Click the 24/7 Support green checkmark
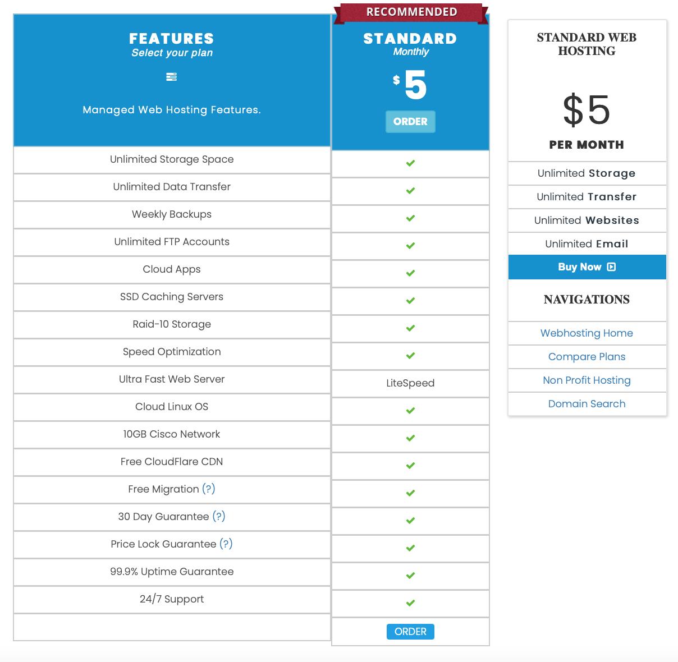The height and width of the screenshot is (662, 678). click(410, 603)
